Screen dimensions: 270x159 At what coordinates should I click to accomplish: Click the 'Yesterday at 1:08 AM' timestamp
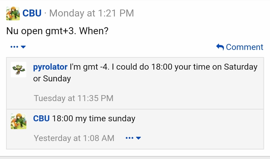pyautogui.click(x=74, y=138)
